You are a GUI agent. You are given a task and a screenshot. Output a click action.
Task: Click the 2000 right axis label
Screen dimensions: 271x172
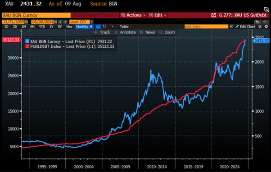[x=259, y=62]
